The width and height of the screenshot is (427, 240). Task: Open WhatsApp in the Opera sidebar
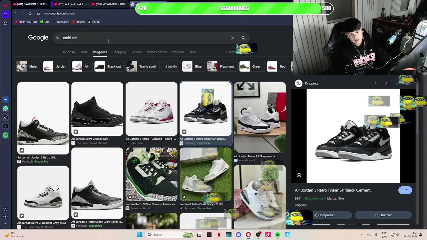tap(5, 108)
